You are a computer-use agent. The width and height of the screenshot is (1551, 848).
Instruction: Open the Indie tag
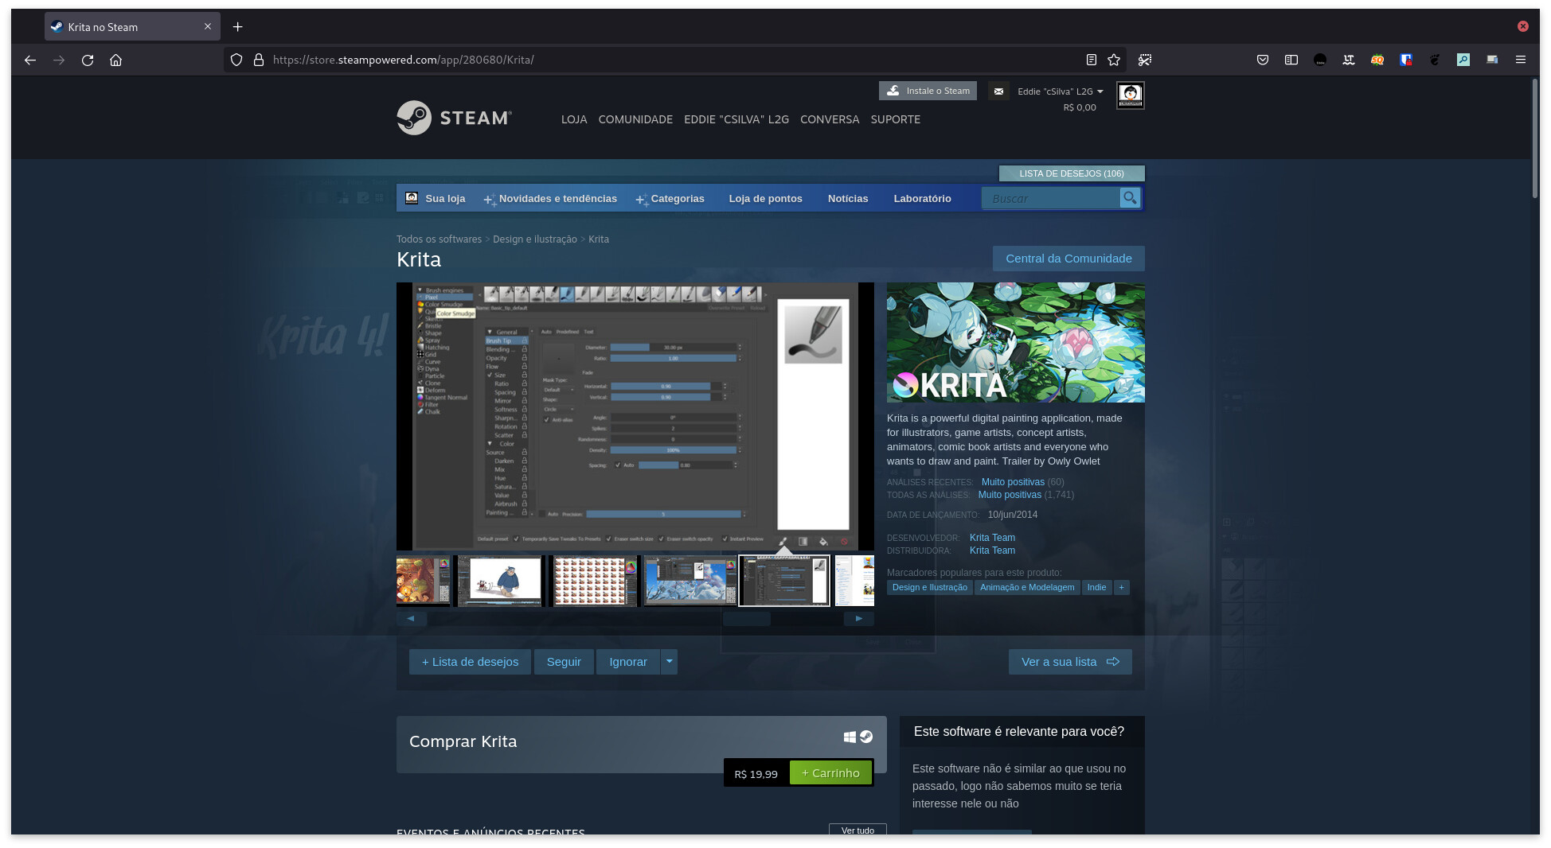click(1096, 587)
